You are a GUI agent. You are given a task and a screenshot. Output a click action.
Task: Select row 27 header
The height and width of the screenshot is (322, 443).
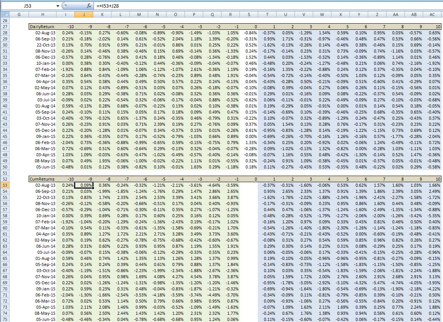(x=5, y=27)
